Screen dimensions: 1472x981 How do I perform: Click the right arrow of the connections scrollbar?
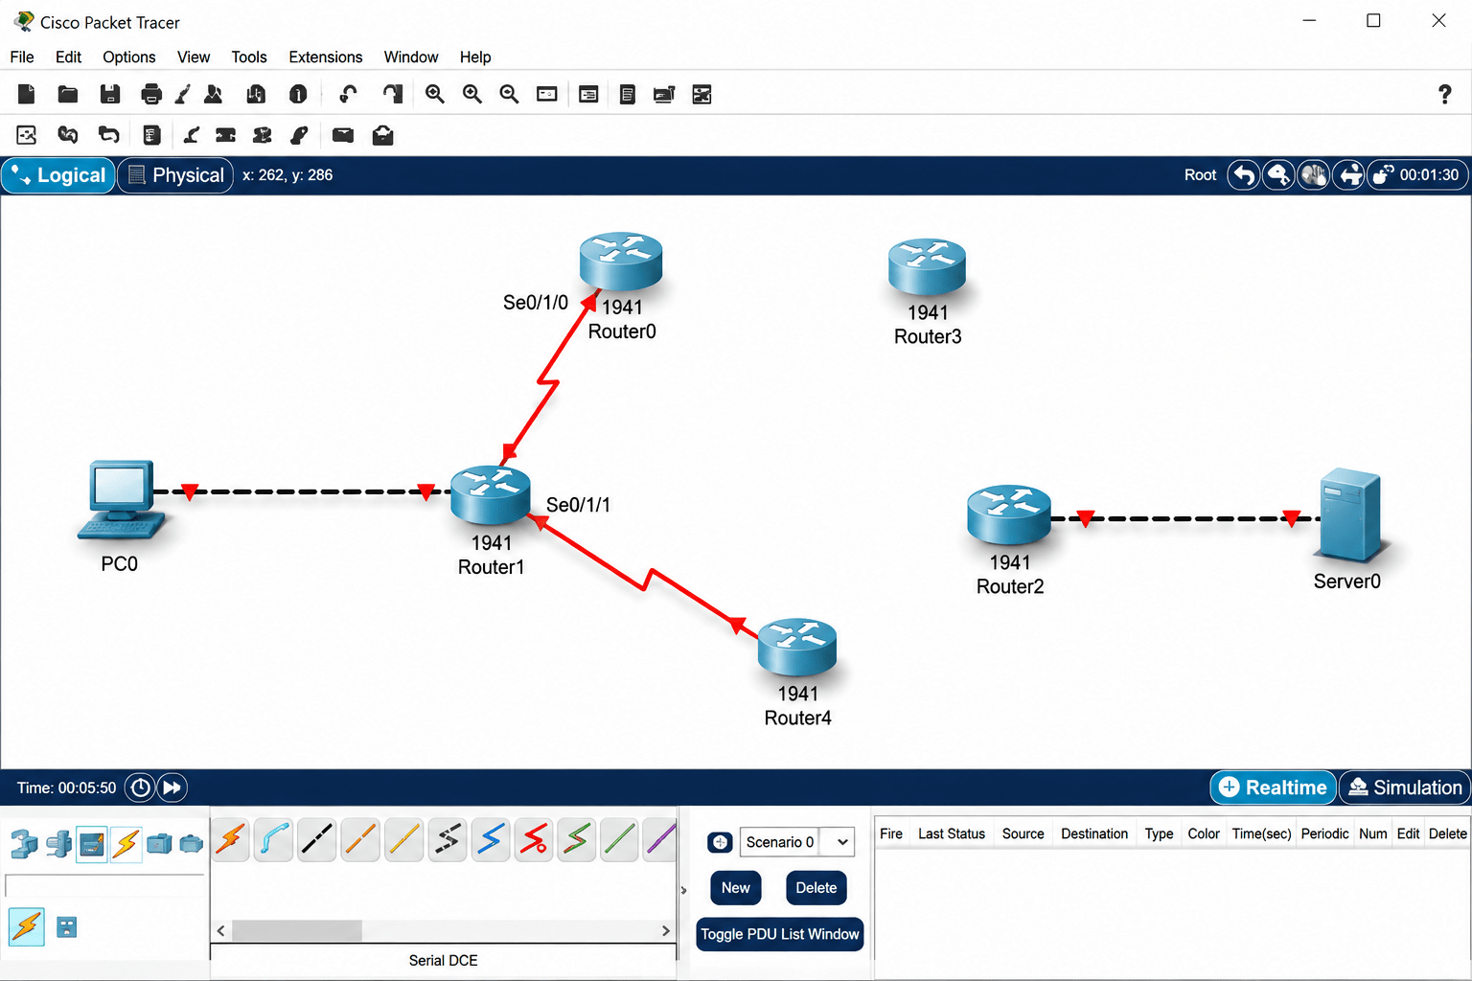[666, 931]
